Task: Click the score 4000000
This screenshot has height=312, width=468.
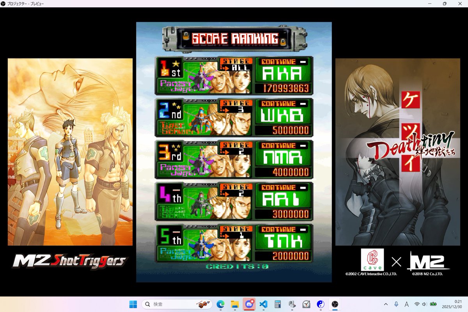Action: [x=290, y=172]
